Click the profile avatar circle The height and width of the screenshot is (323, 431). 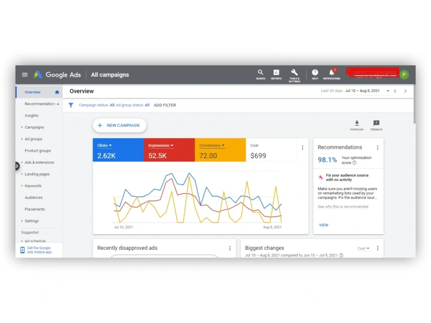pyautogui.click(x=404, y=74)
